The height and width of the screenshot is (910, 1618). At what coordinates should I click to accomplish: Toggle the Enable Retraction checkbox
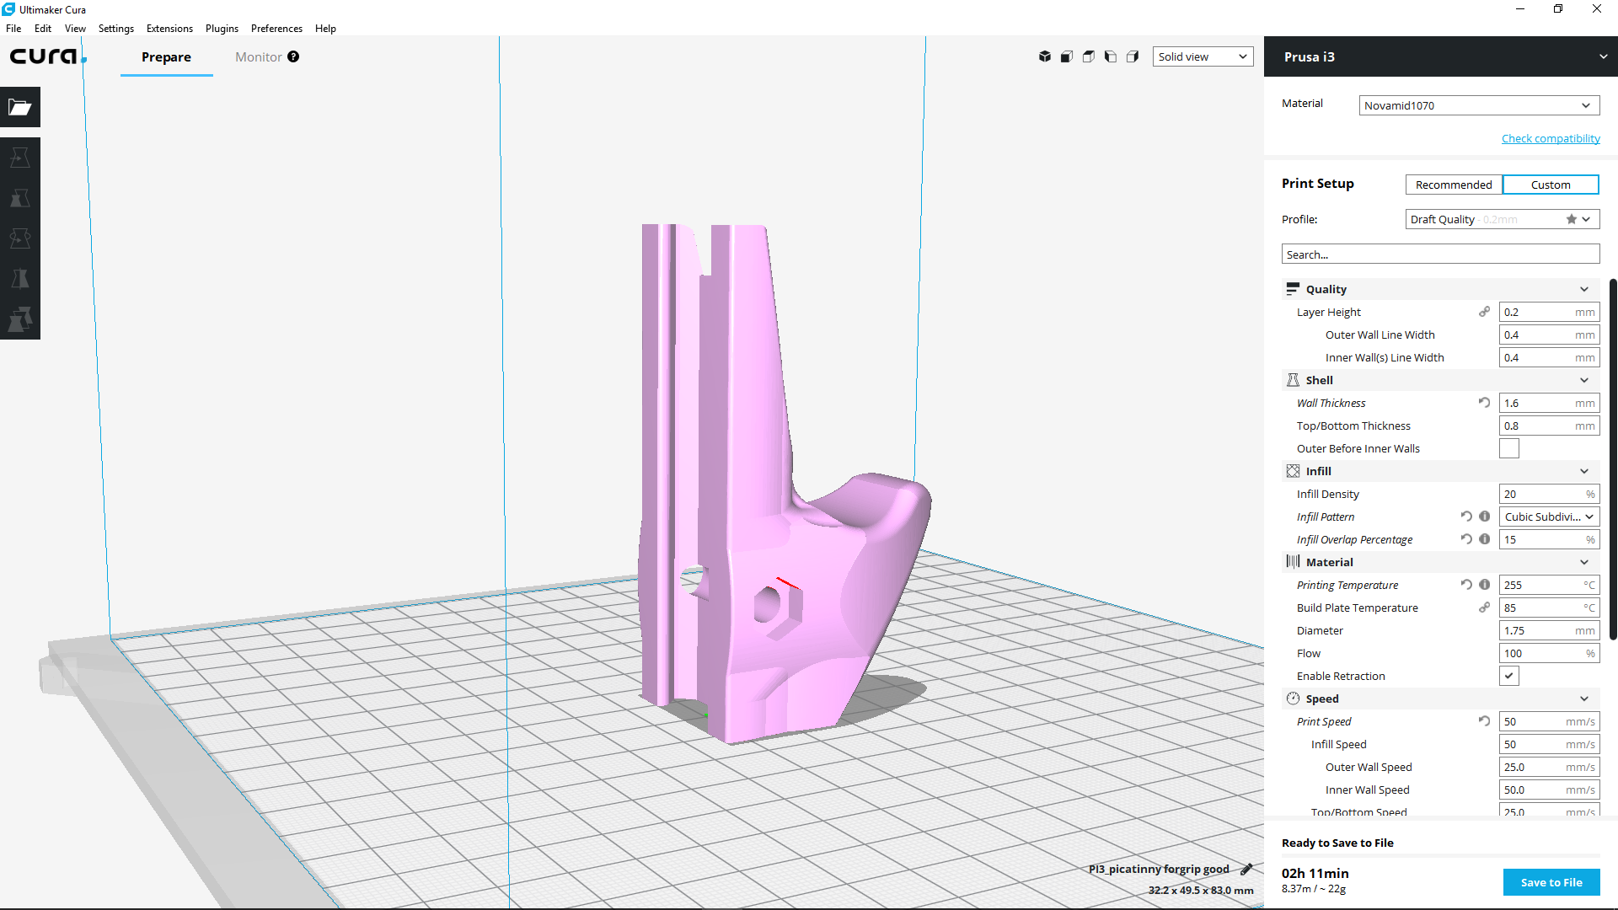click(1509, 676)
